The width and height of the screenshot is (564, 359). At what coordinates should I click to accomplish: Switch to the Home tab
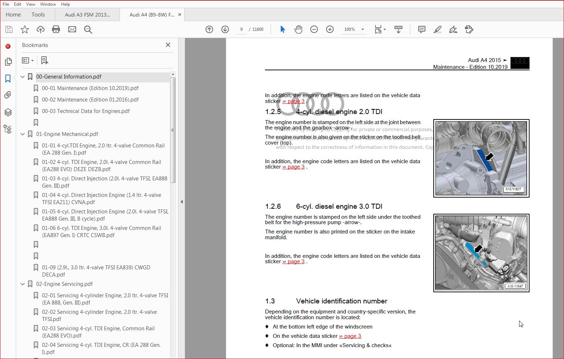point(13,15)
